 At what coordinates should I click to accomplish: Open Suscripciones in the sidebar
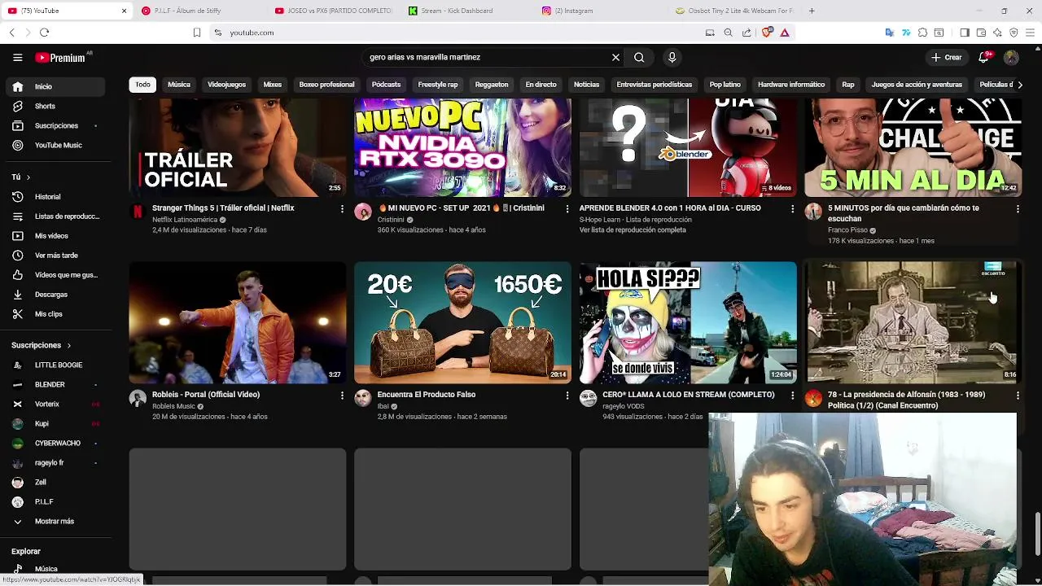click(x=54, y=125)
